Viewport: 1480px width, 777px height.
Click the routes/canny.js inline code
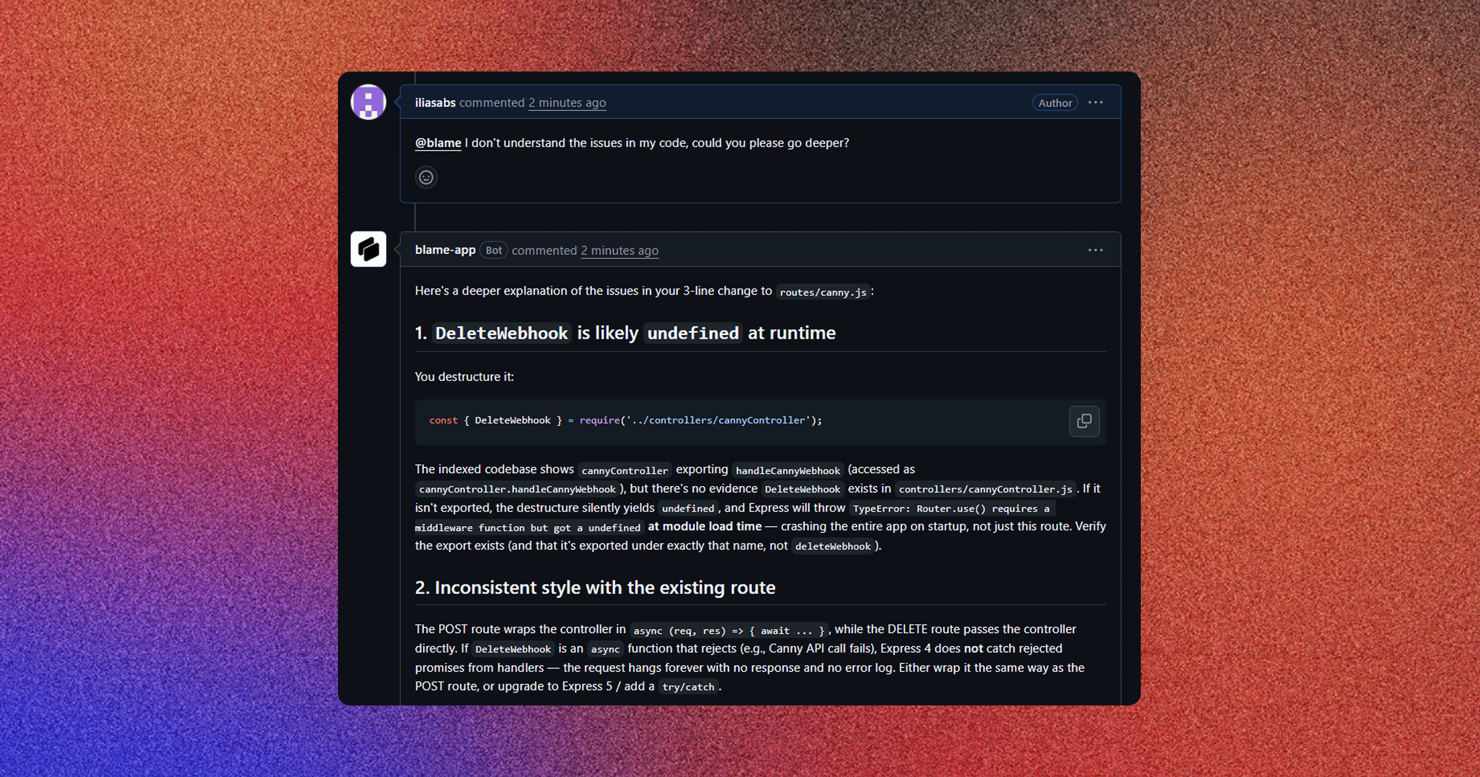pyautogui.click(x=823, y=292)
